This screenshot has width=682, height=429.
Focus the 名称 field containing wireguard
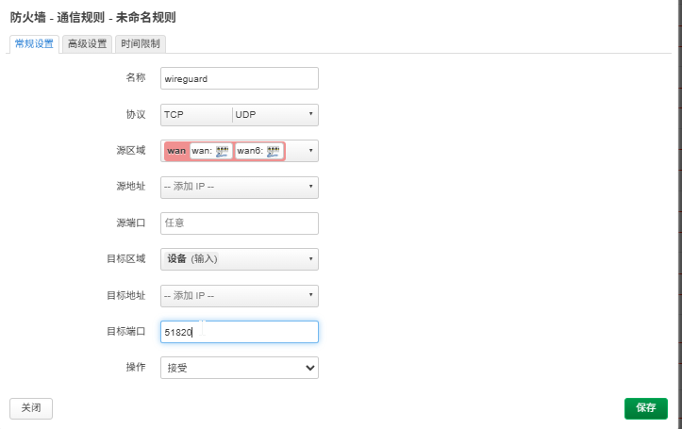point(240,78)
